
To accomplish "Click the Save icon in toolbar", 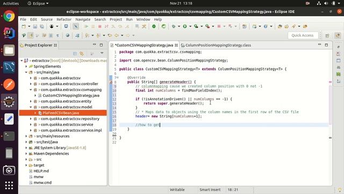I will 35,26.
